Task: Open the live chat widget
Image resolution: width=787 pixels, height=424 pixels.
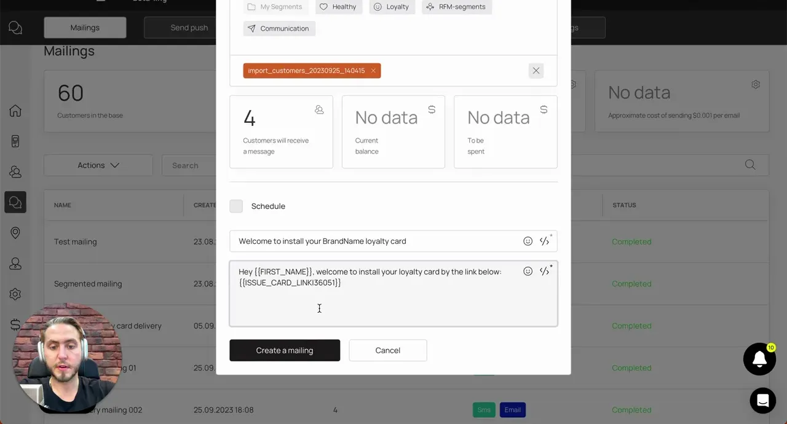Action: click(763, 401)
